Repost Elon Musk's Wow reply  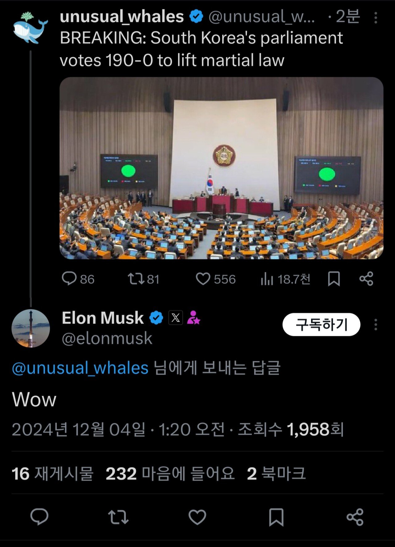click(x=118, y=517)
